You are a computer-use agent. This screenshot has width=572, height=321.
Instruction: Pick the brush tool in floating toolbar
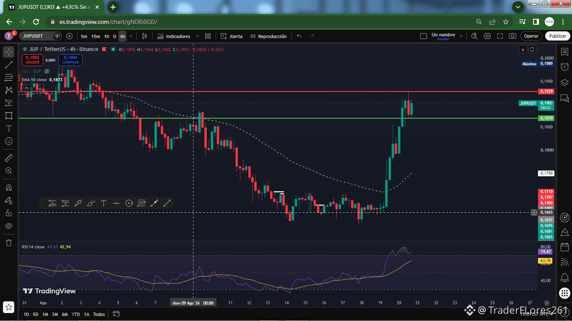pyautogui.click(x=91, y=203)
